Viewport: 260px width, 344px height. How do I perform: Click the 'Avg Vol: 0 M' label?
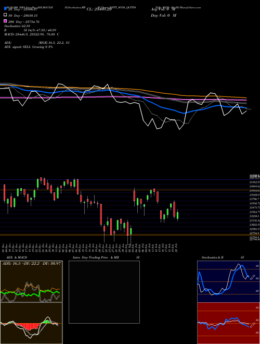[163, 9]
